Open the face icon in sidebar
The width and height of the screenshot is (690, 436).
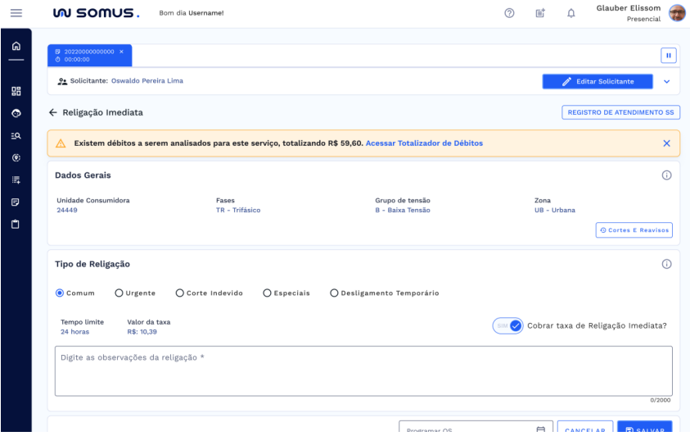(16, 113)
